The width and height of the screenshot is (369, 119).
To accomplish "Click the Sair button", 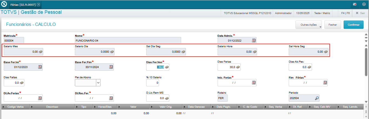I will (360, 13).
